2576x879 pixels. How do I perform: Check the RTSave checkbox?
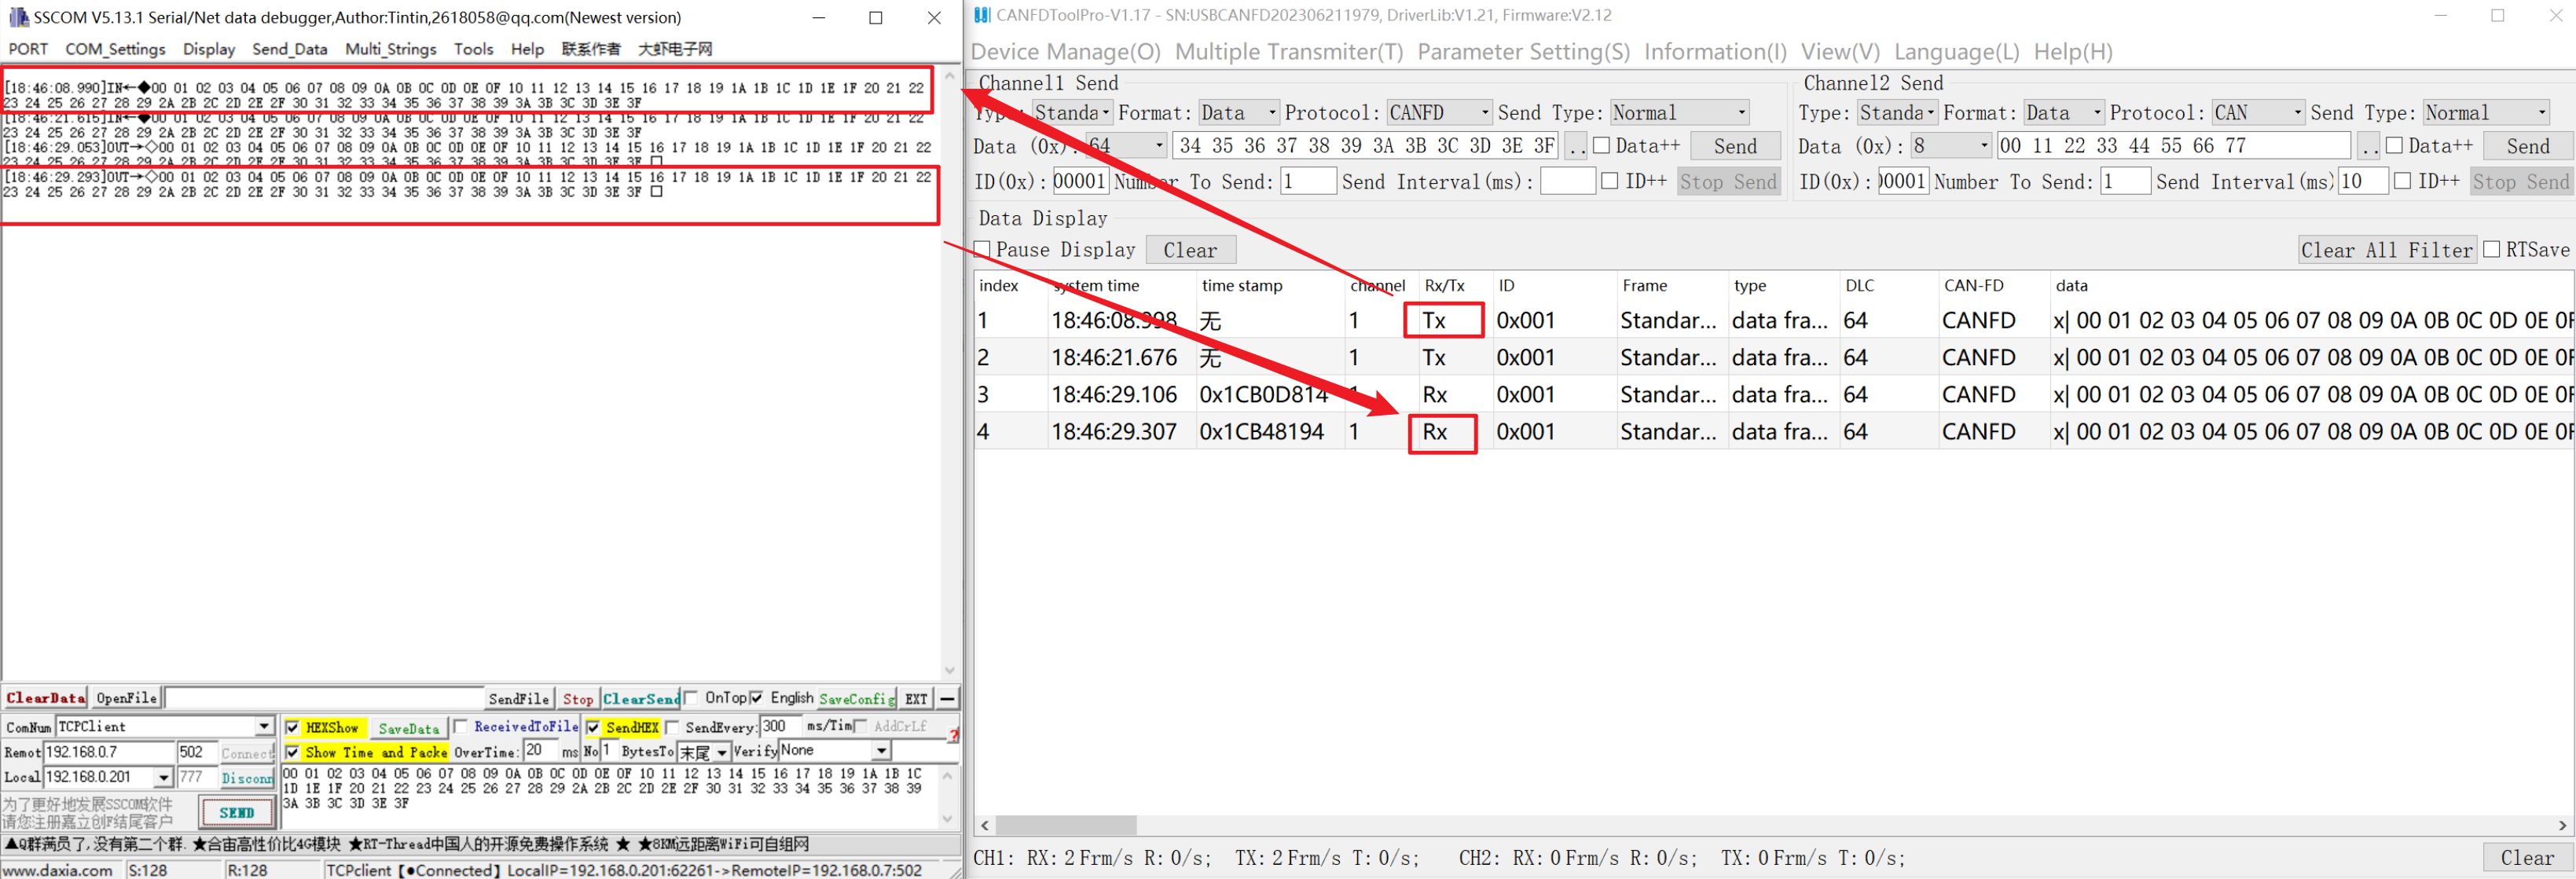tap(2492, 249)
